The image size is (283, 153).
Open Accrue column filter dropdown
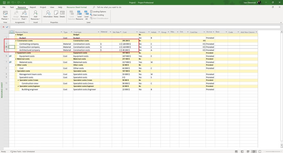click(x=213, y=32)
